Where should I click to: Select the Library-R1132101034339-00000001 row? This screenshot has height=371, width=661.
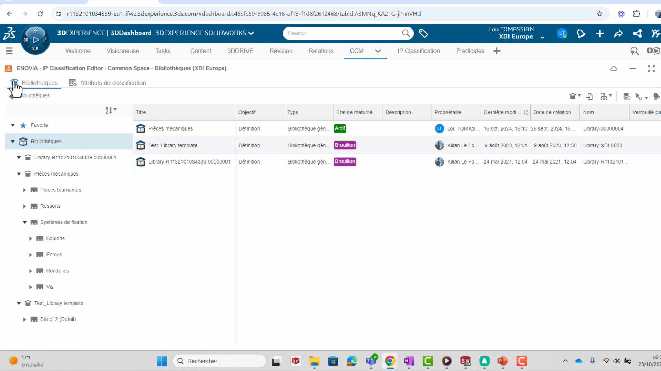pyautogui.click(x=189, y=161)
